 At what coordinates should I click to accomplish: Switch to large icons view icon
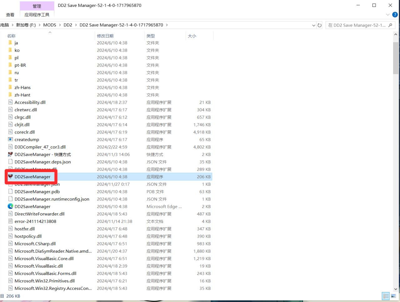coord(393,296)
